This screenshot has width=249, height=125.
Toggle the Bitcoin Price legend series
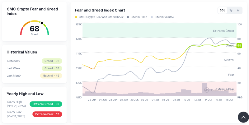(137, 17)
